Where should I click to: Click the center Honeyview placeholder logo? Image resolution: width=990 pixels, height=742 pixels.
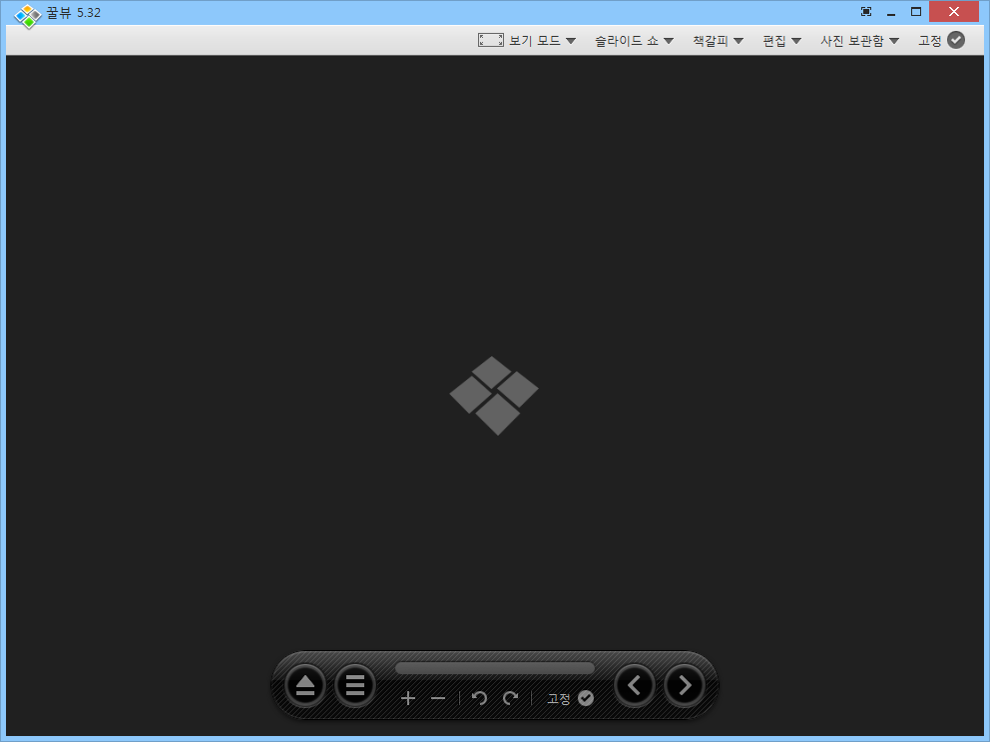(494, 396)
